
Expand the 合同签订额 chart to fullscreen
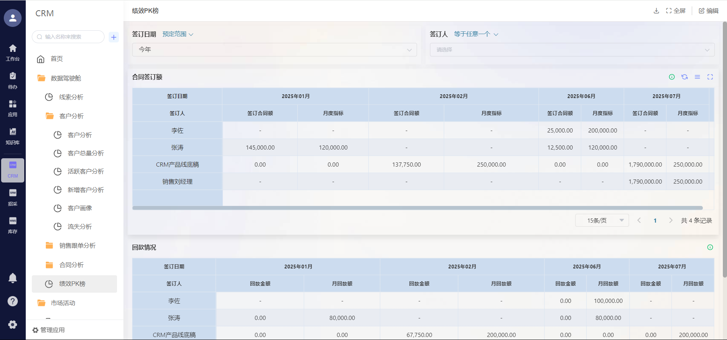tap(710, 77)
